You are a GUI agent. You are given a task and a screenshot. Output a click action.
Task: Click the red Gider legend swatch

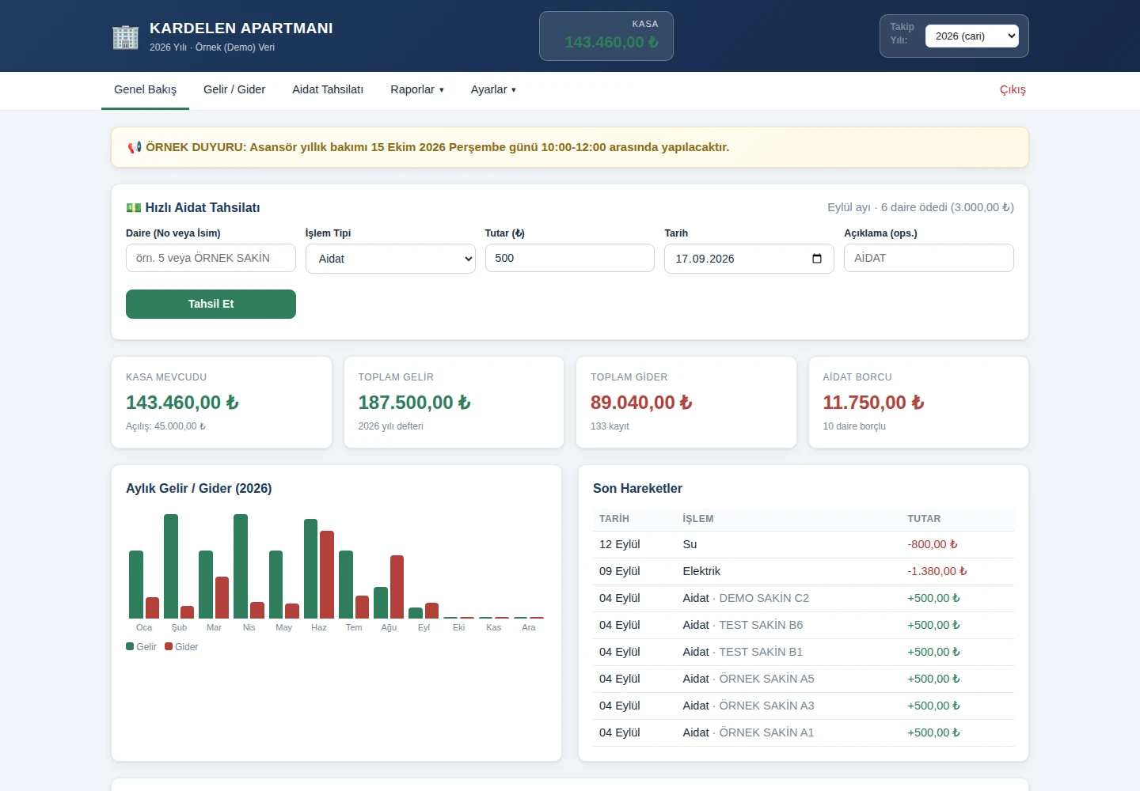pos(169,646)
